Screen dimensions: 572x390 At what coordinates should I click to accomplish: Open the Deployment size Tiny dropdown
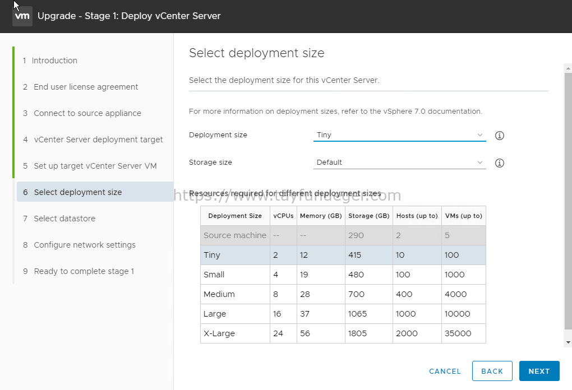coord(399,135)
